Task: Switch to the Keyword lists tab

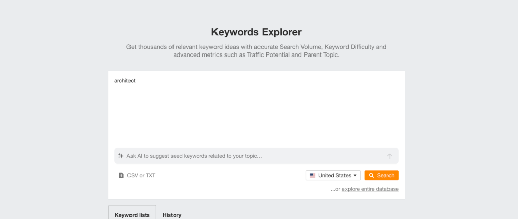Action: point(132,215)
